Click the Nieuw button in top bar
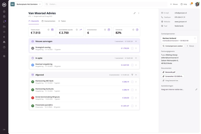This screenshot has height=134, width=201. click(174, 4)
